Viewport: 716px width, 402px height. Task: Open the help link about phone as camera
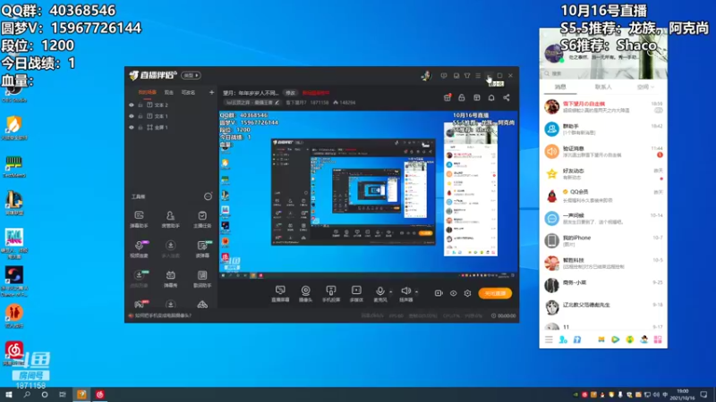tap(164, 315)
